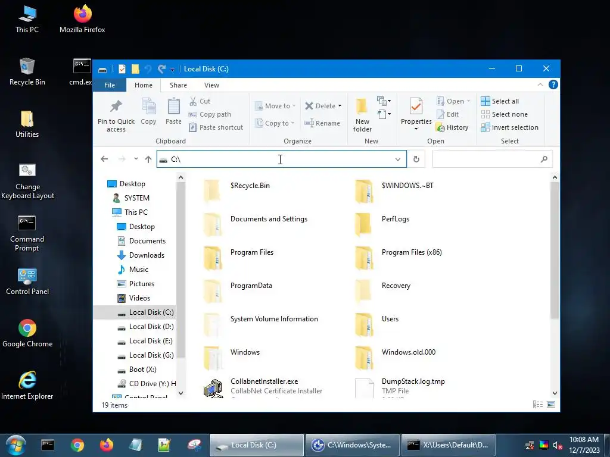Screen dimensions: 610x457
Task: Select the Utilities desktop folder
Action: [27, 124]
